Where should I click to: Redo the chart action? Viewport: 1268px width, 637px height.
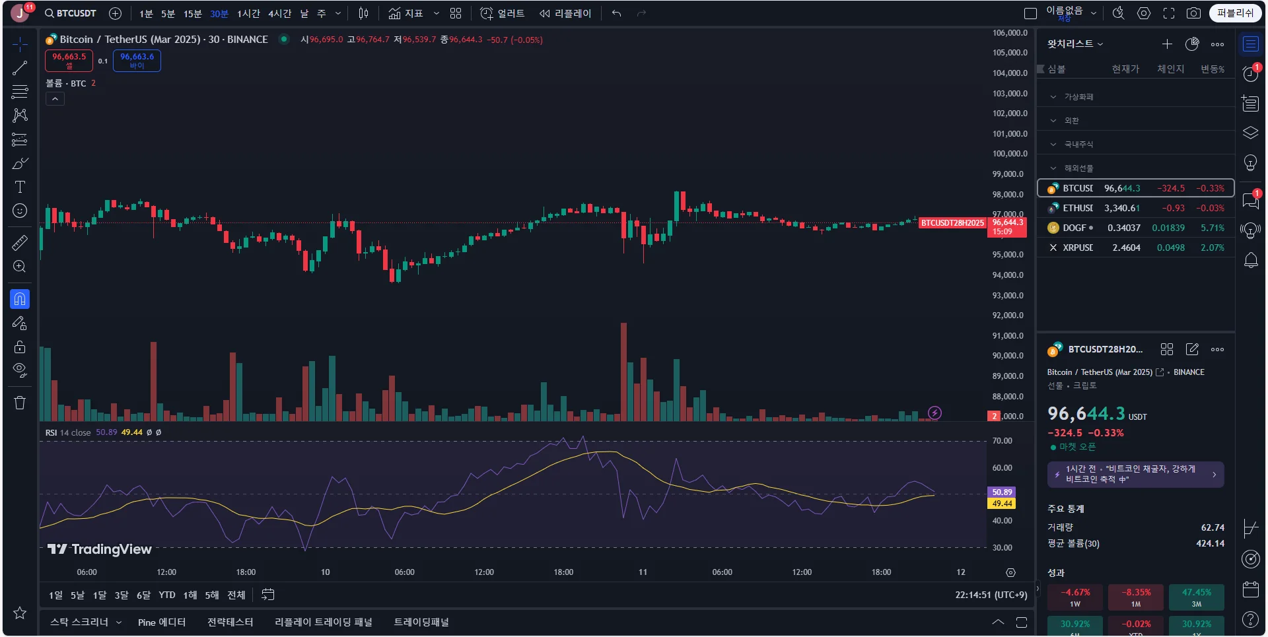coord(641,13)
